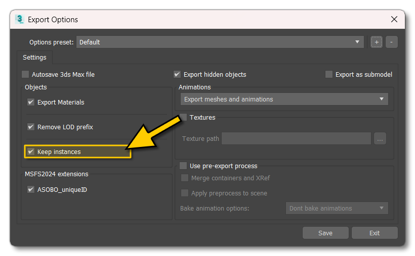Viewport: 415px width, 256px height.
Task: Enable the Textures group checkbox
Action: [x=183, y=117]
